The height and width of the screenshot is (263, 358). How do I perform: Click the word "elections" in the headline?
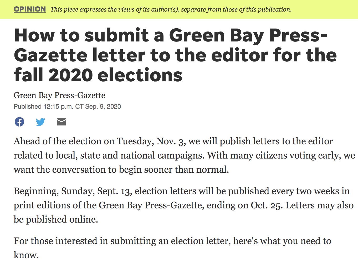click(x=140, y=75)
